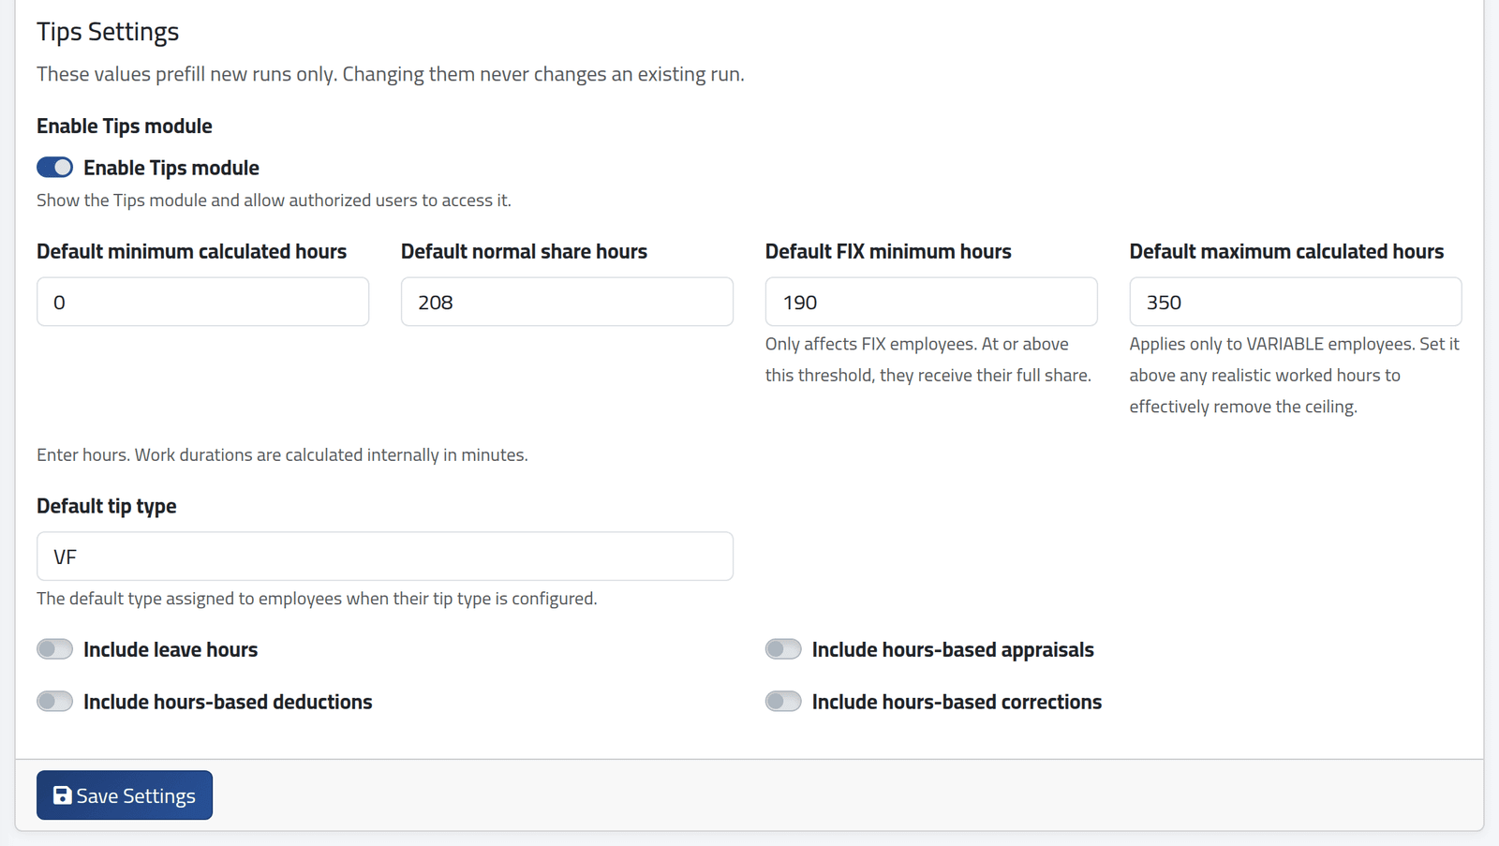Click 'Enter hours. Work durations' hint text

click(x=282, y=455)
